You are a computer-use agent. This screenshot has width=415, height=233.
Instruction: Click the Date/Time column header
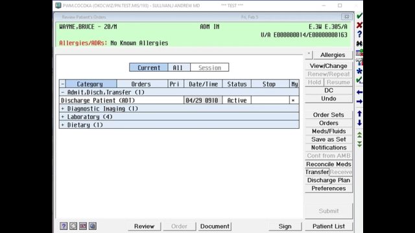203,84
